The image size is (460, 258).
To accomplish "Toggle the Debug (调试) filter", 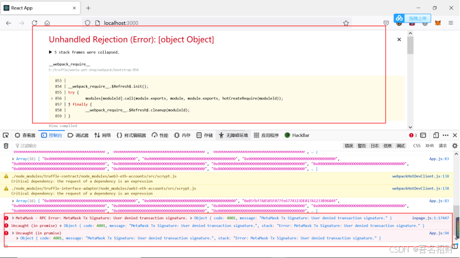I will (401, 146).
